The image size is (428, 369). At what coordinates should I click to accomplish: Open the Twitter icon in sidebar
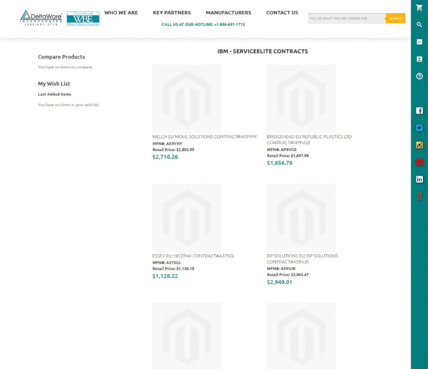tap(419, 128)
